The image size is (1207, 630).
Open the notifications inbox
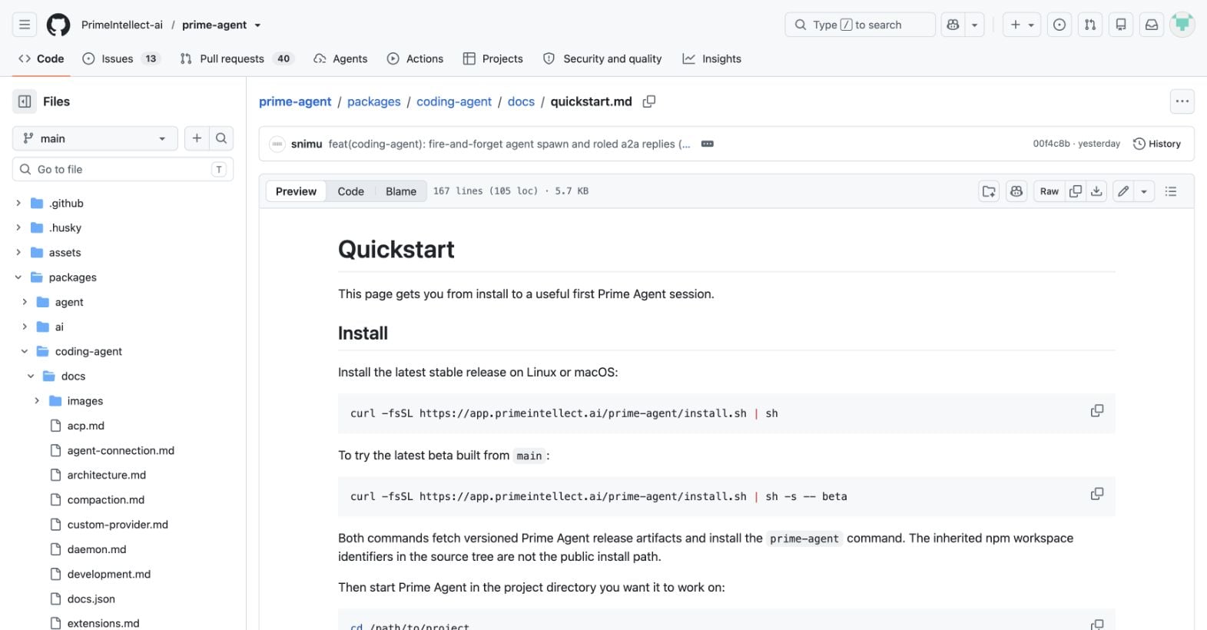[x=1152, y=25]
